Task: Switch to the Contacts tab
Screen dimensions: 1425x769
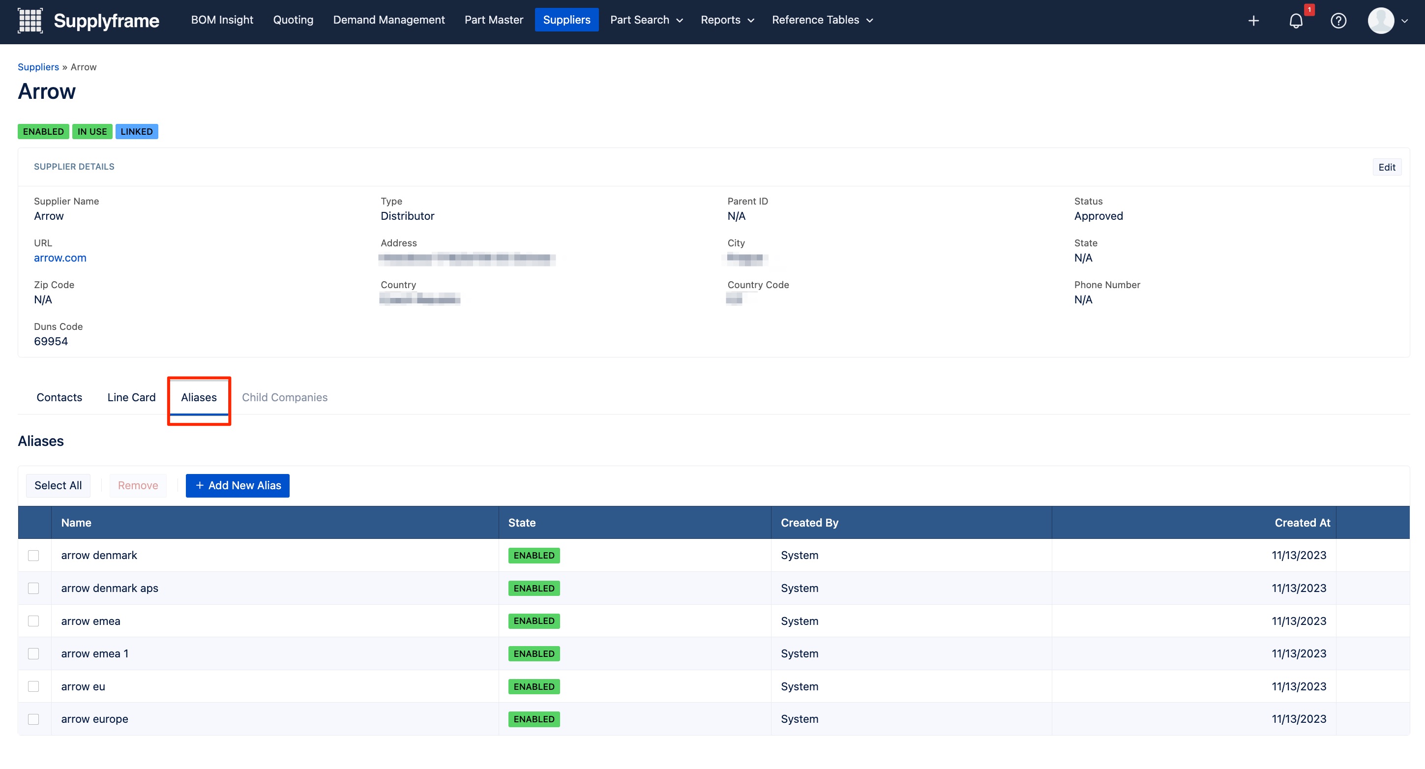Action: (x=59, y=397)
